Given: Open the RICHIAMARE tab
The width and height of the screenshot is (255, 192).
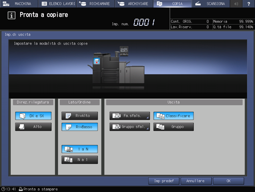Looking at the screenshot, I should pyautogui.click(x=96, y=3).
